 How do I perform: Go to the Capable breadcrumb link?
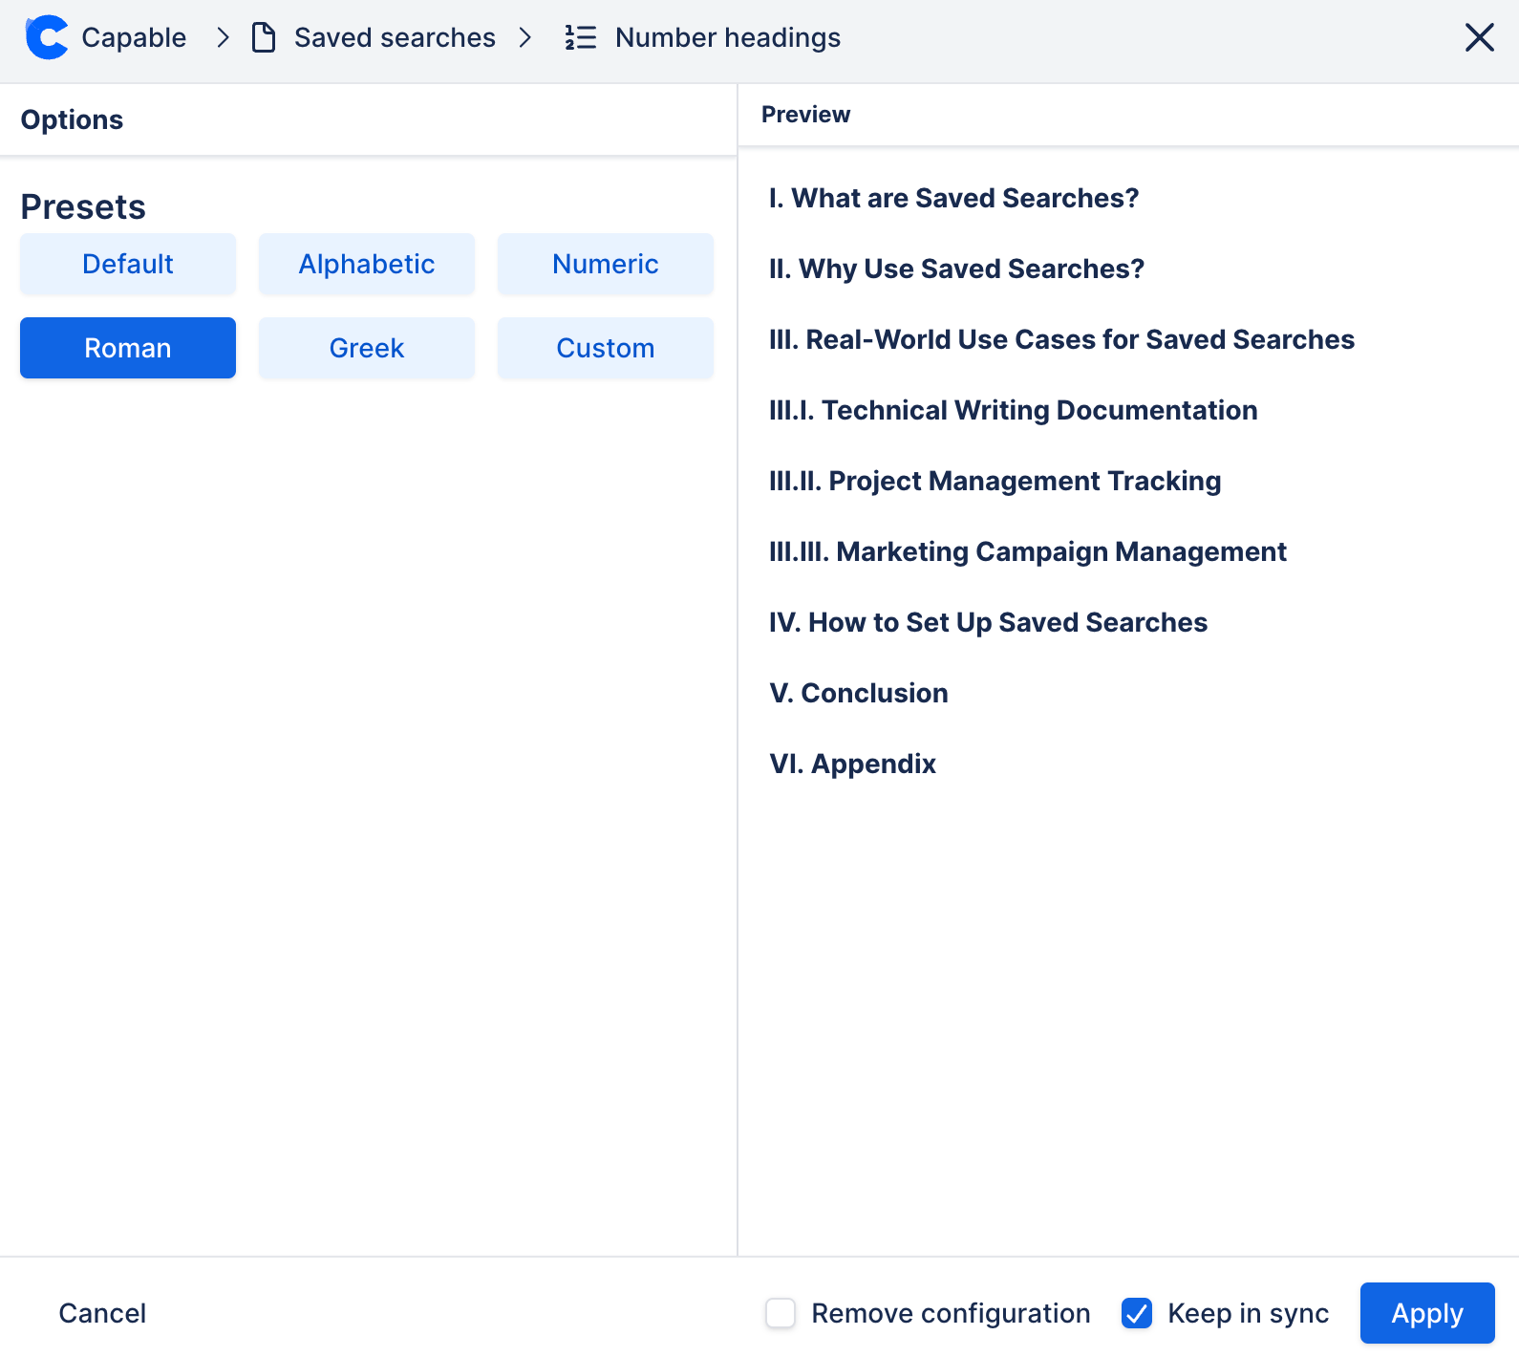pyautogui.click(x=134, y=38)
